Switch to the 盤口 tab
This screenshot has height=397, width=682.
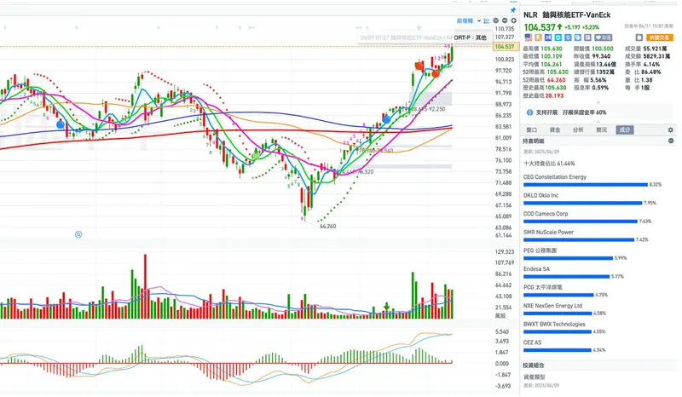pos(531,129)
